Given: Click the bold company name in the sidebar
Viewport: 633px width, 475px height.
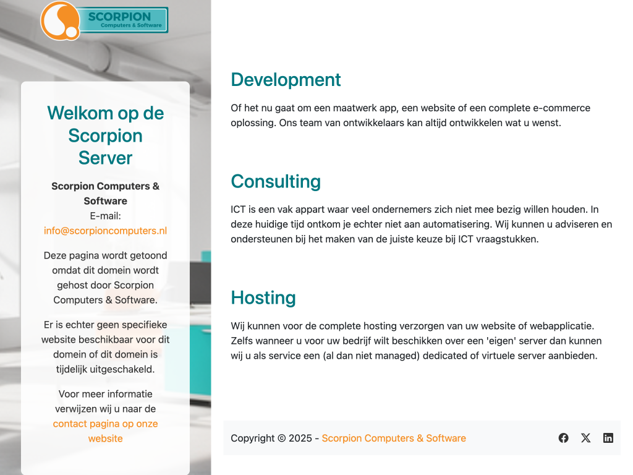Looking at the screenshot, I should tap(105, 193).
